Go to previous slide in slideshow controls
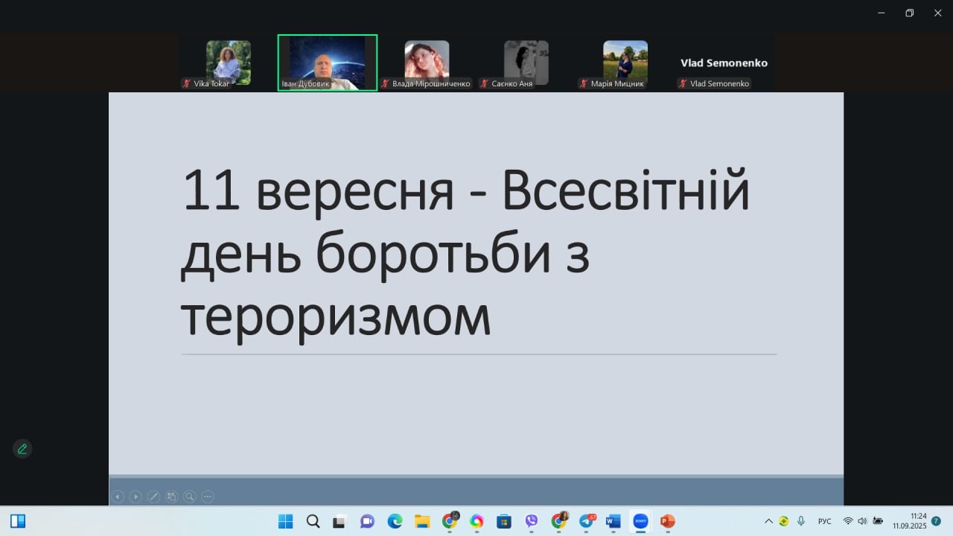 118,497
